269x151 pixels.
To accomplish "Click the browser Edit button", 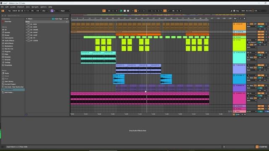I will coord(66,19).
